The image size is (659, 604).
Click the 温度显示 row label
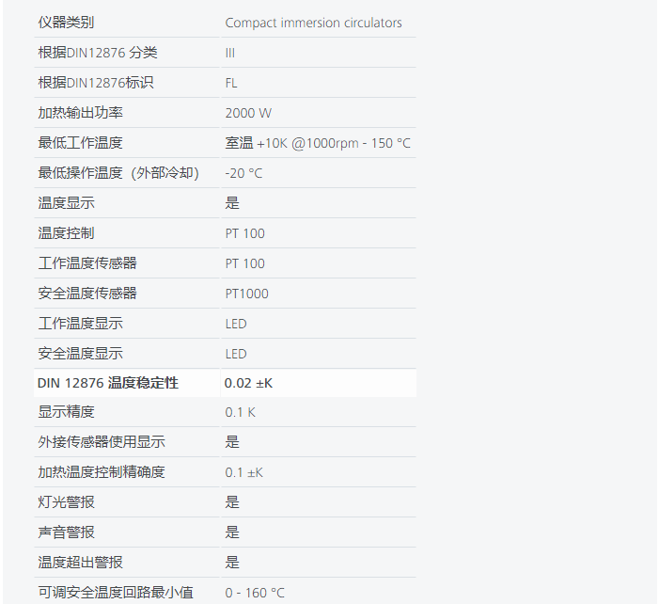(66, 203)
